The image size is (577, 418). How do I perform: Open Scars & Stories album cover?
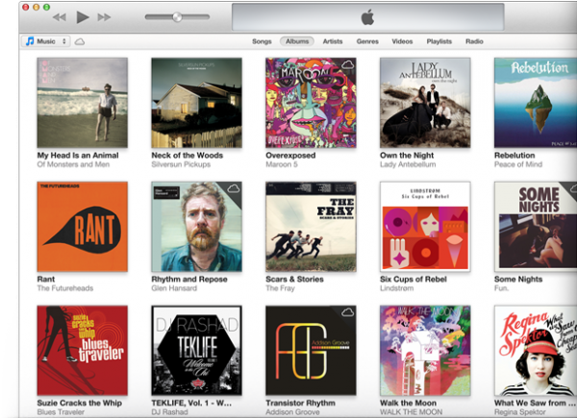[311, 227]
